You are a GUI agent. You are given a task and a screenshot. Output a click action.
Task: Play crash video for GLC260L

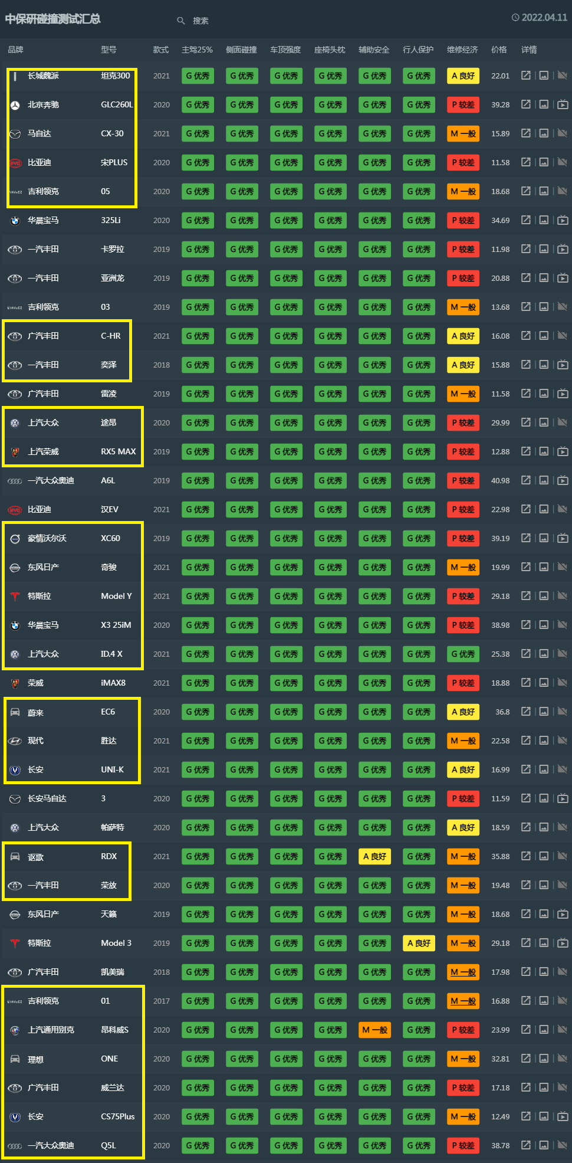tap(563, 104)
